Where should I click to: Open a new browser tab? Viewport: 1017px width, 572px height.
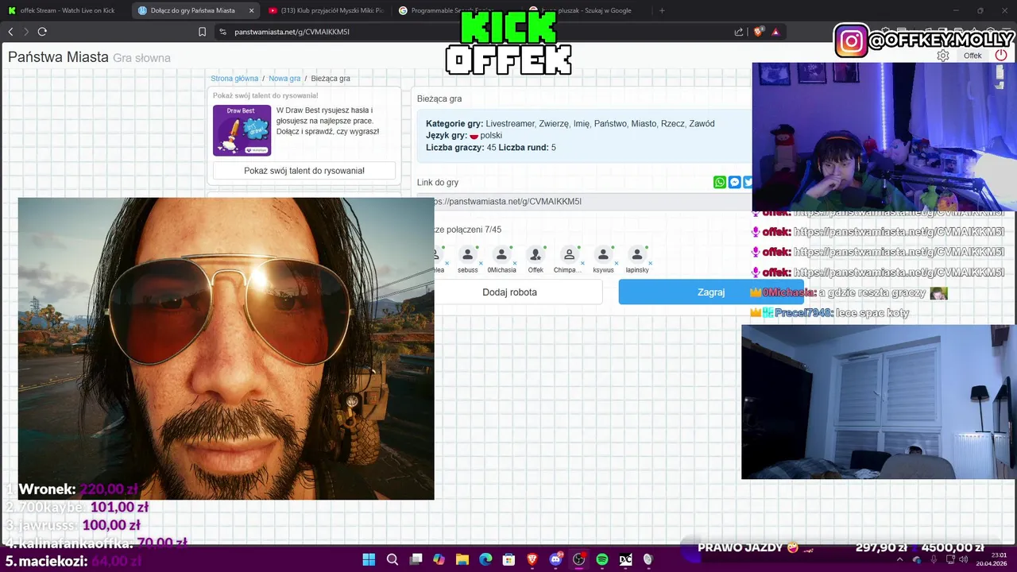[662, 10]
